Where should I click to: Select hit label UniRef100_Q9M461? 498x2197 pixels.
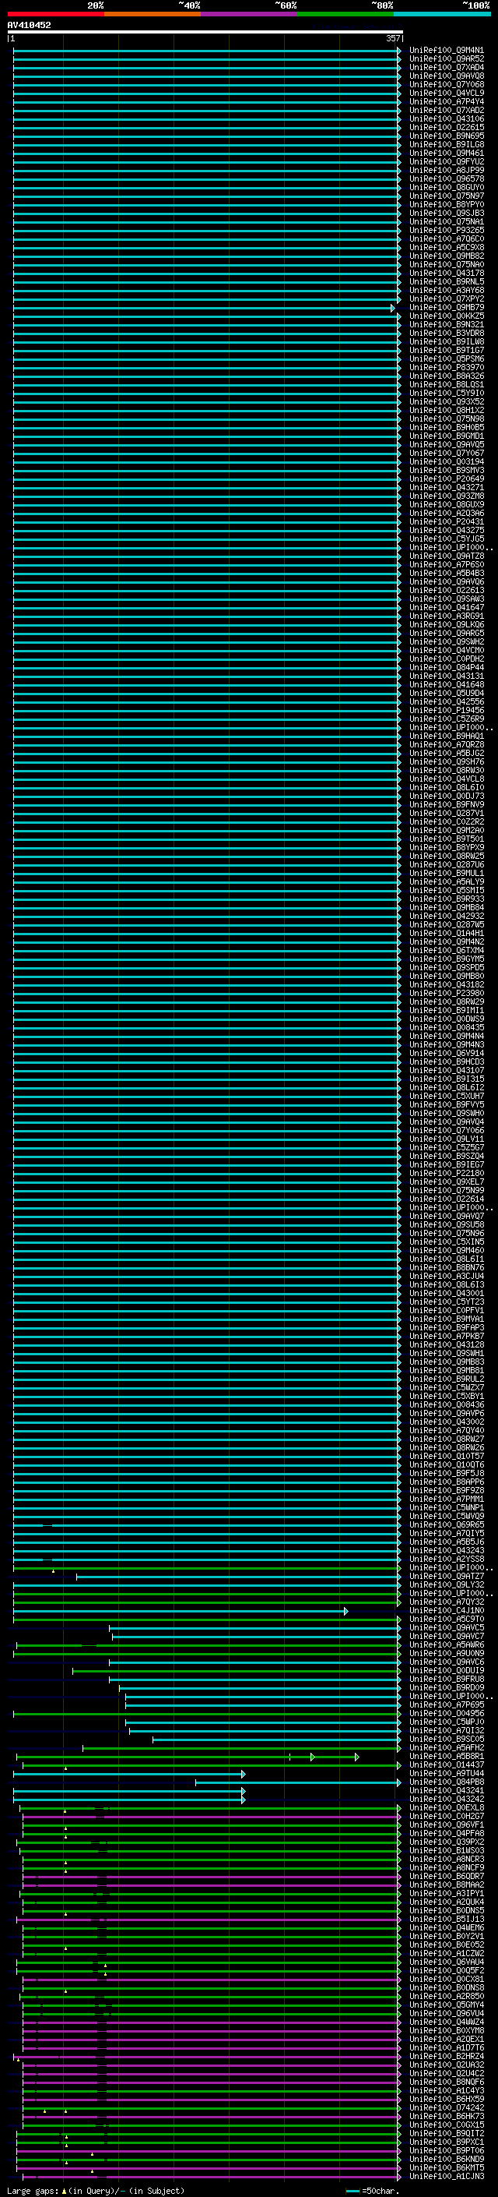tap(447, 153)
